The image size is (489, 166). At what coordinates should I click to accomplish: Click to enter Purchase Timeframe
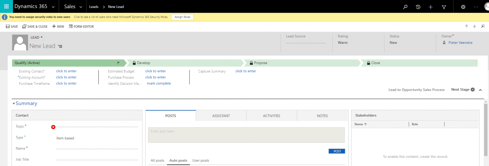point(66,83)
